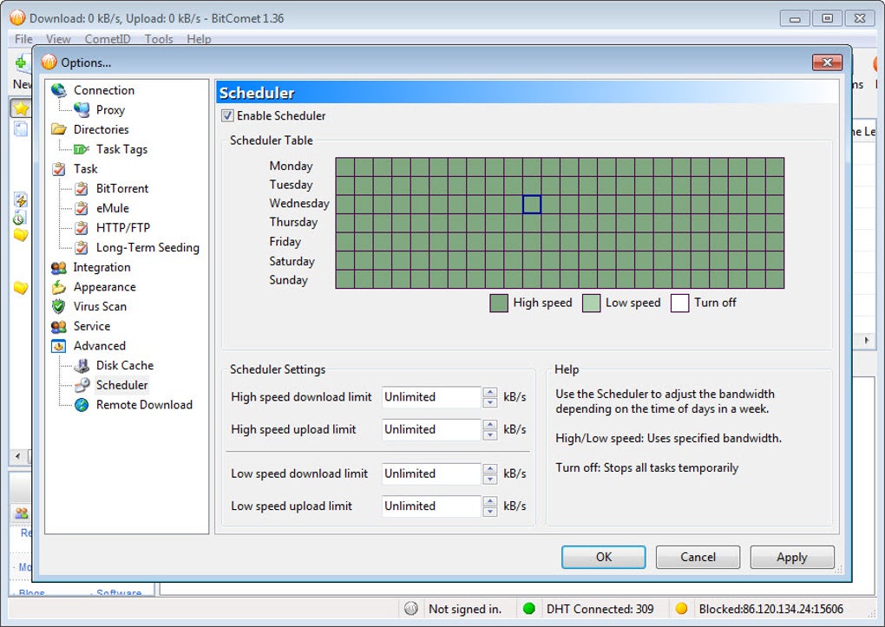885x627 pixels.
Task: Select the Low speed legend swatch
Action: pos(591,303)
